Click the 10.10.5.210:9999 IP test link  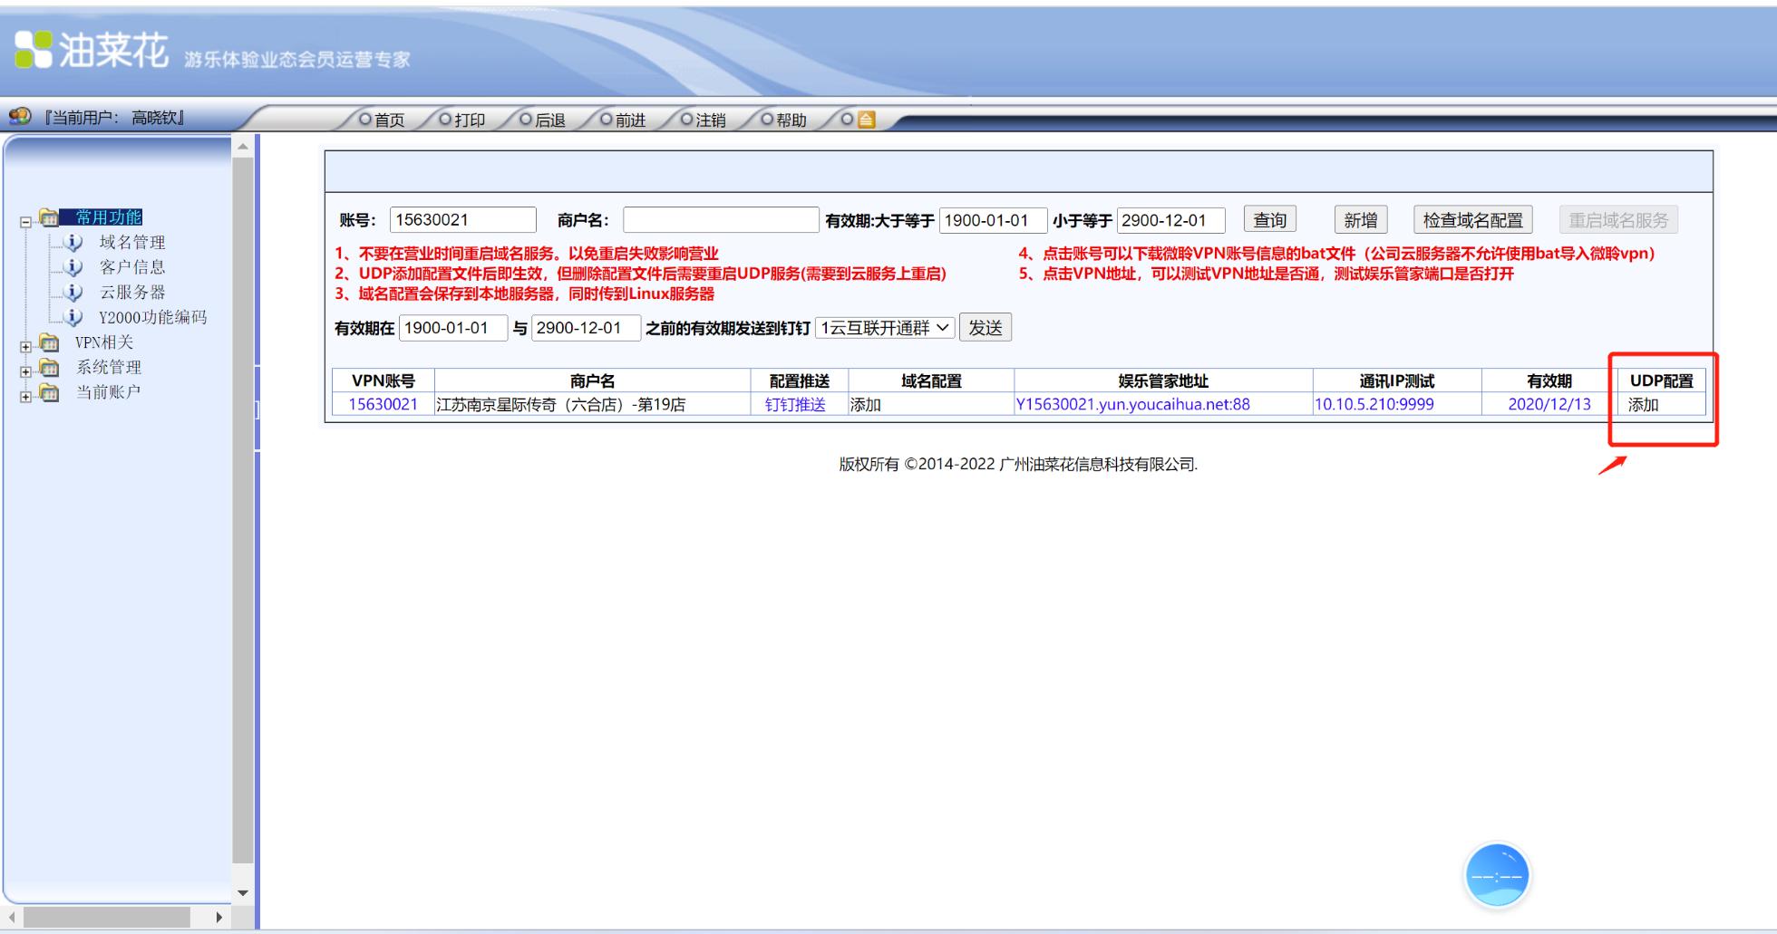(x=1374, y=405)
